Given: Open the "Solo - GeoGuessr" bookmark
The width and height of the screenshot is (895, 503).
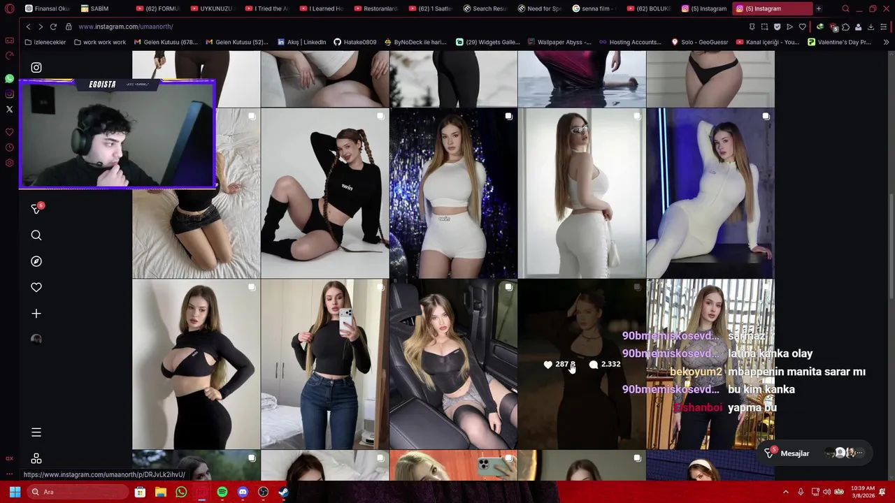Looking at the screenshot, I should point(699,42).
